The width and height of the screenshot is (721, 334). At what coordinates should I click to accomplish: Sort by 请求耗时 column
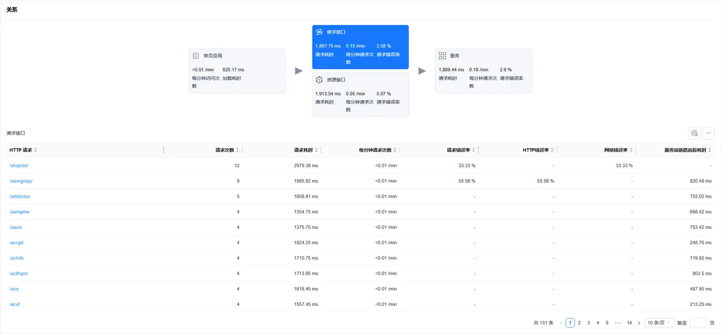[x=316, y=150]
